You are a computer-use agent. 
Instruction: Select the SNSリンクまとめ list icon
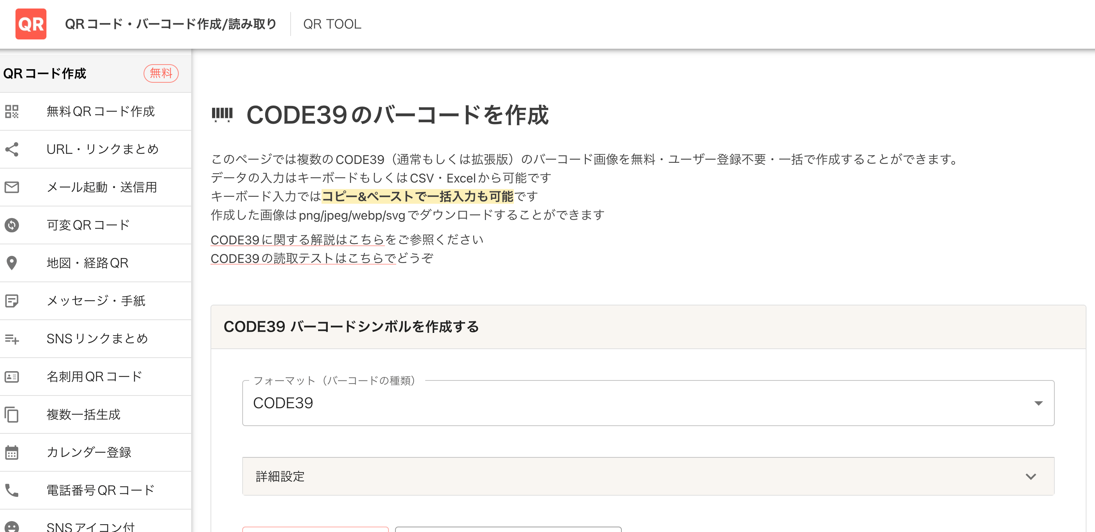[12, 338]
